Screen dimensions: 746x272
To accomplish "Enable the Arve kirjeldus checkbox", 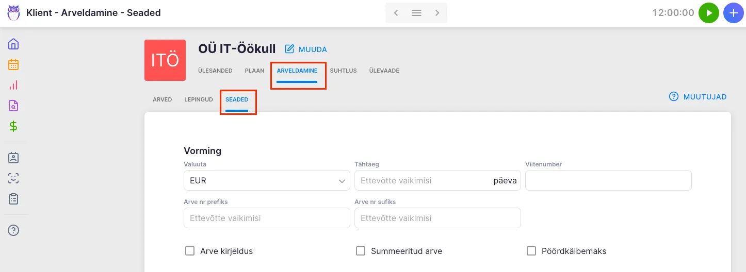I will 190,251.
